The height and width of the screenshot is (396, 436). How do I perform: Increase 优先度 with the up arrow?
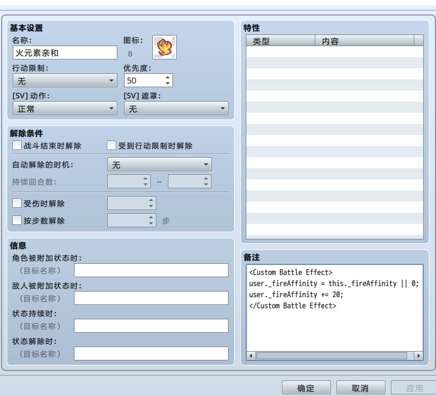(x=167, y=78)
